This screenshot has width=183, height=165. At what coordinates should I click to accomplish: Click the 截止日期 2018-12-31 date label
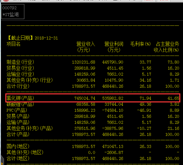tap(32, 38)
